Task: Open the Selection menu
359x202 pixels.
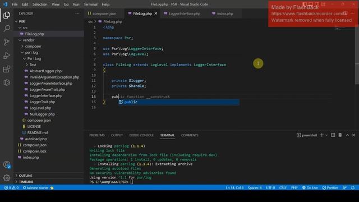Action: (x=40, y=4)
